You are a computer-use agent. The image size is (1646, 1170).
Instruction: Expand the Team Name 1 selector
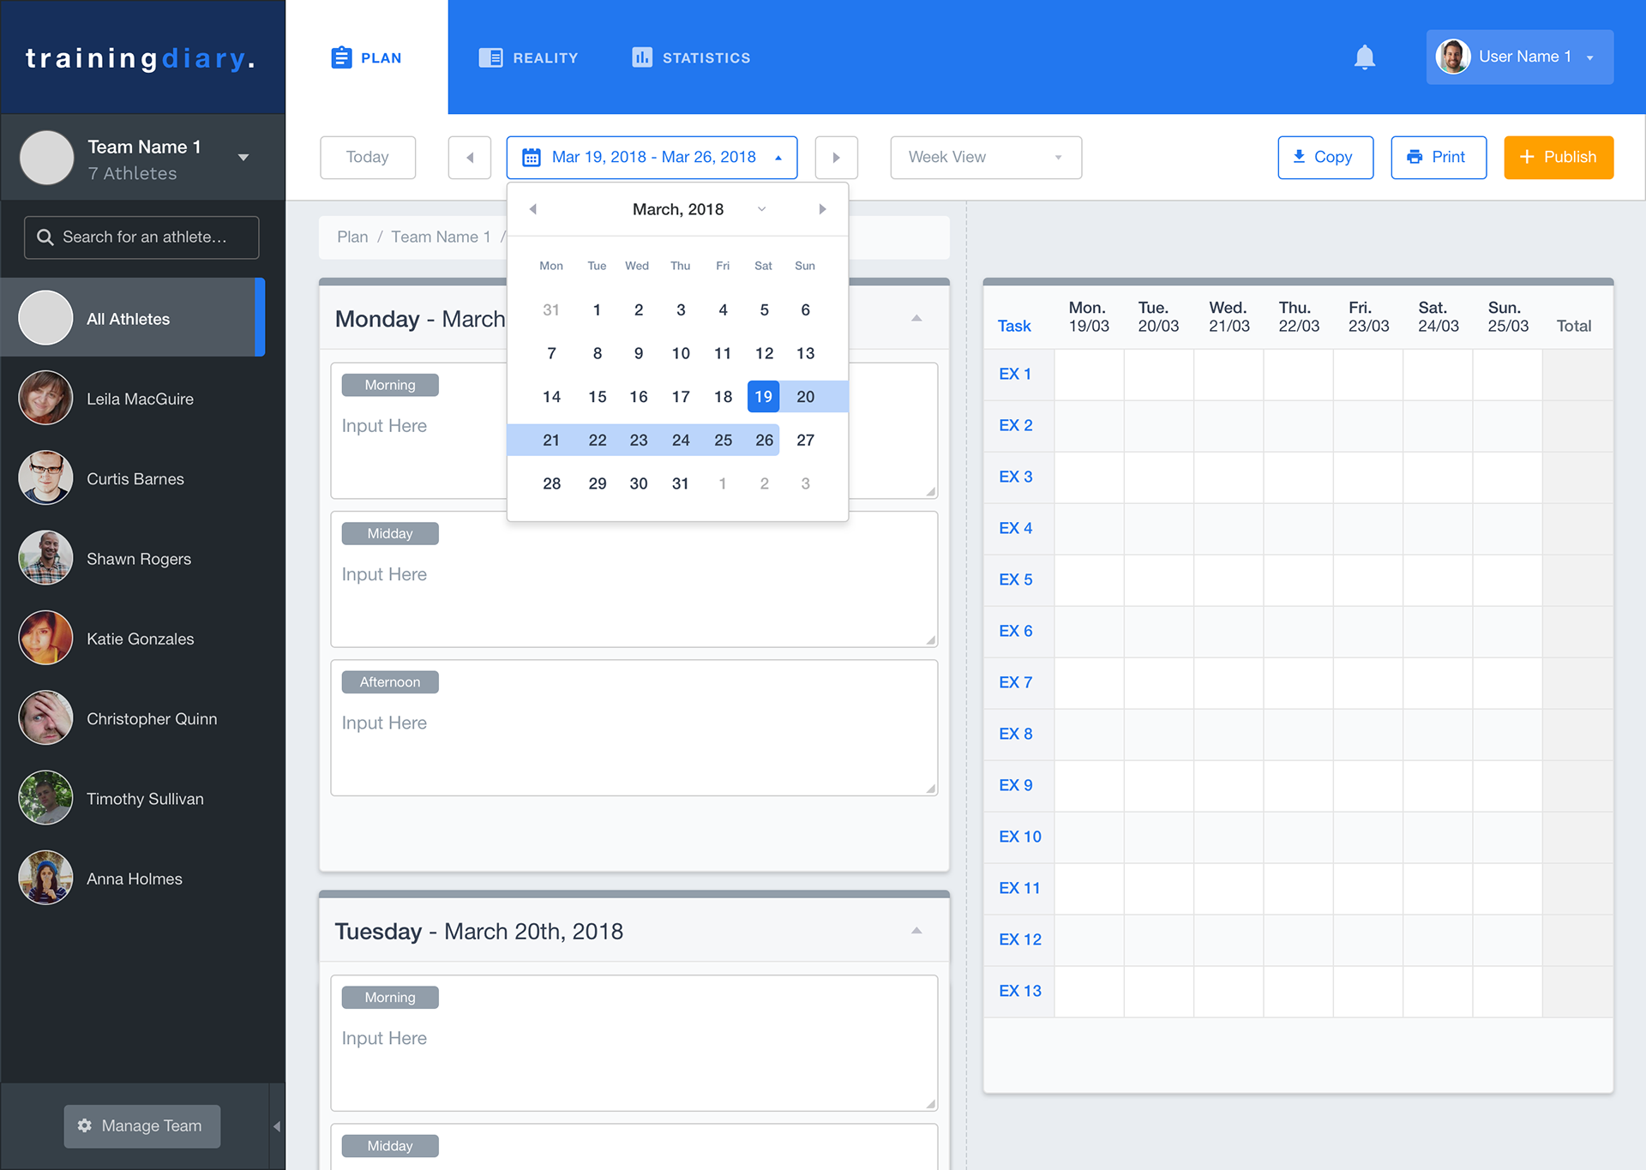click(243, 158)
